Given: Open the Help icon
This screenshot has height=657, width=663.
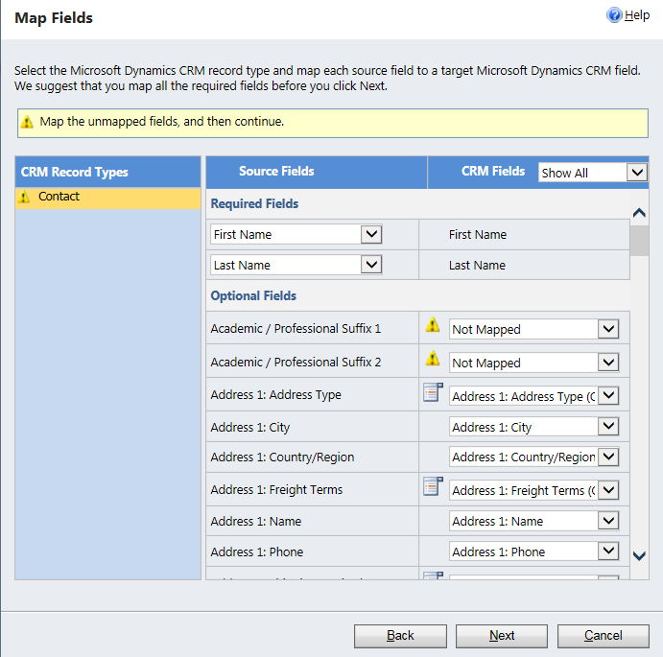Looking at the screenshot, I should point(614,15).
